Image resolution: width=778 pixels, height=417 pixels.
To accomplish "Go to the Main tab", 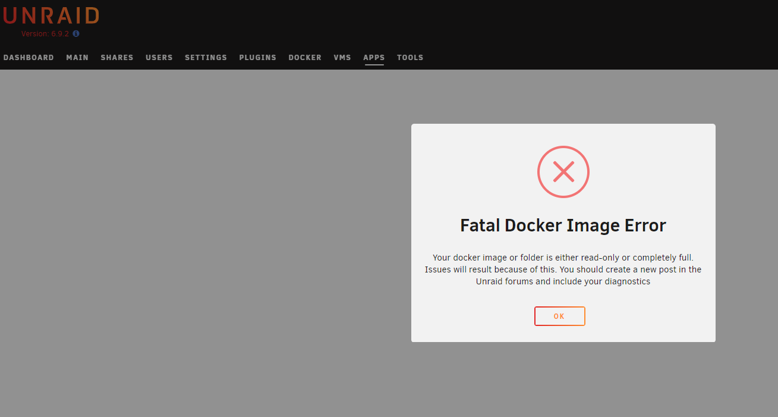I will [77, 58].
